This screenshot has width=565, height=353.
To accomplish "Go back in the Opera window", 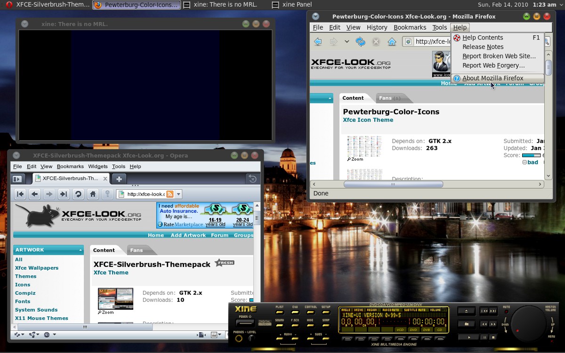I will click(34, 194).
